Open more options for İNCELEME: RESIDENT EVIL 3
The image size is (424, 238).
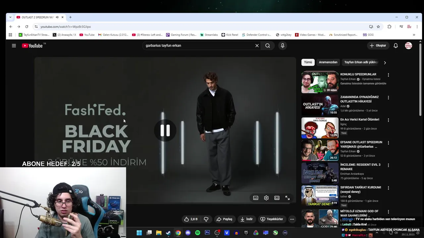388,165
